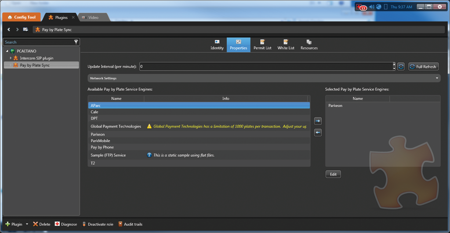This screenshot has height=233, width=450.
Task: Open the Config Tool home tab
Action: pyautogui.click(x=22, y=17)
